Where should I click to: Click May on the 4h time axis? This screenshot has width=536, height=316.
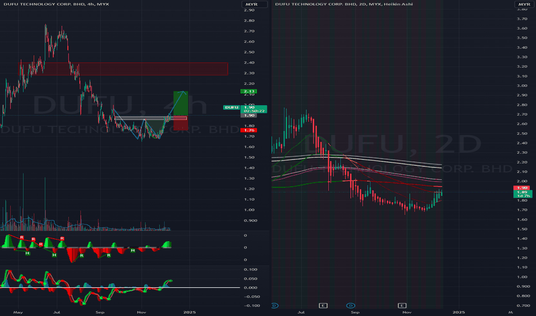pyautogui.click(x=18, y=312)
